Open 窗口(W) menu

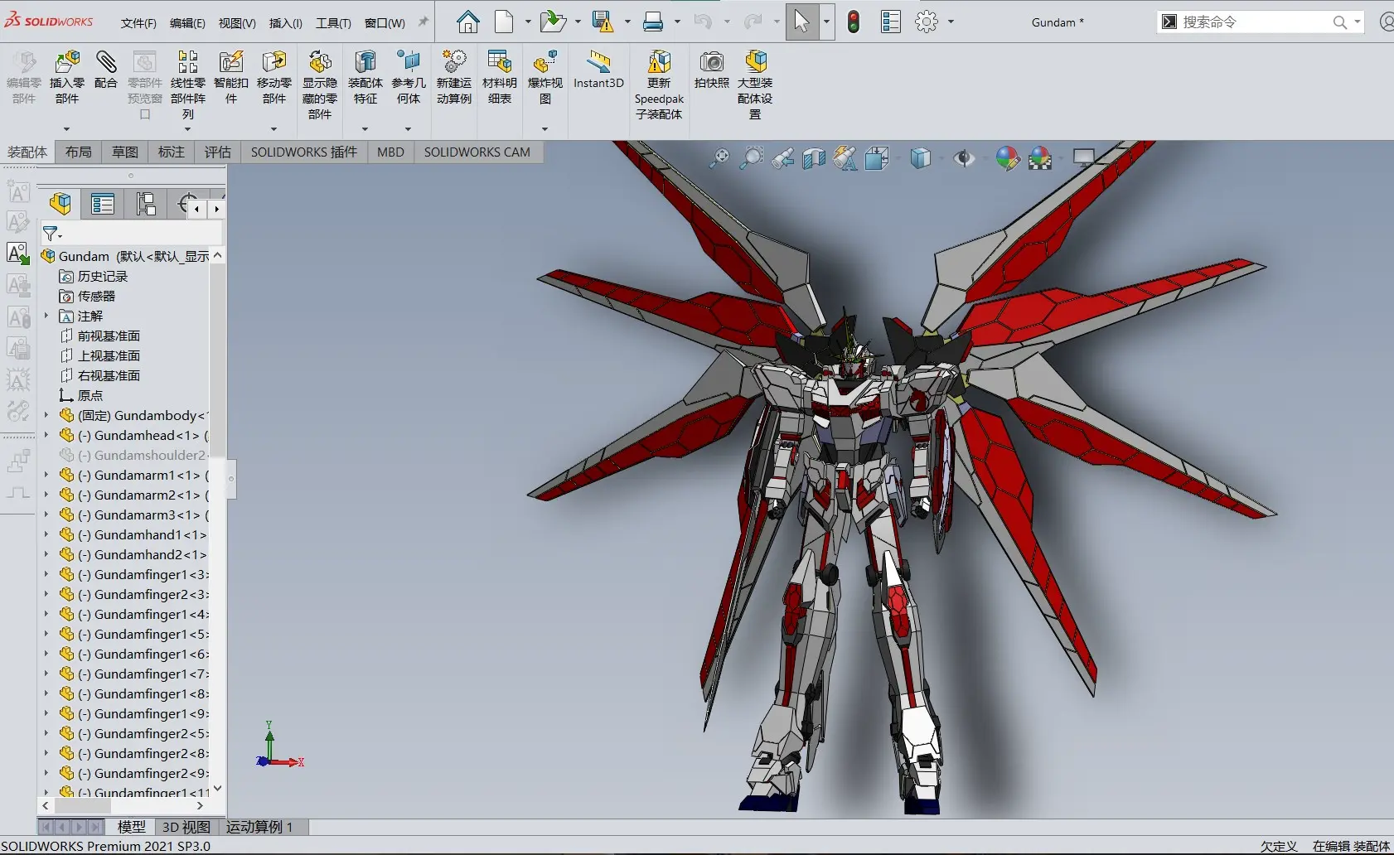385,23
